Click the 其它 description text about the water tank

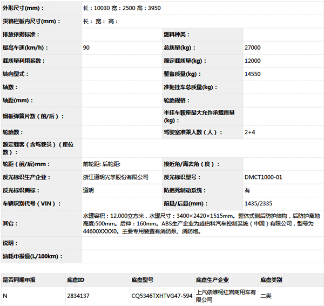[x=201, y=223]
